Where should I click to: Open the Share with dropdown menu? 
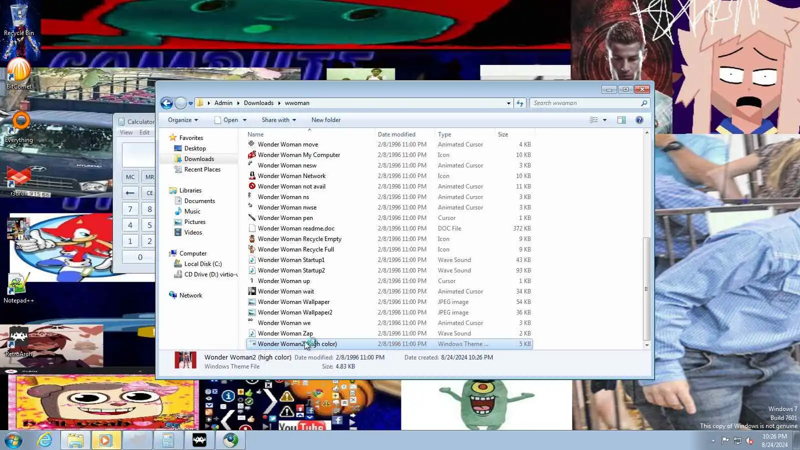278,120
